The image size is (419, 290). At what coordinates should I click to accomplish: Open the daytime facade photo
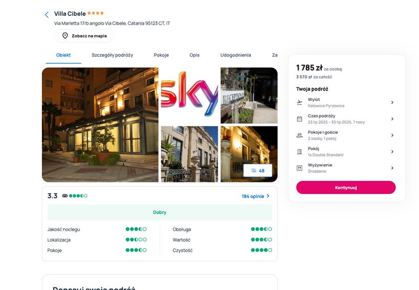190,154
